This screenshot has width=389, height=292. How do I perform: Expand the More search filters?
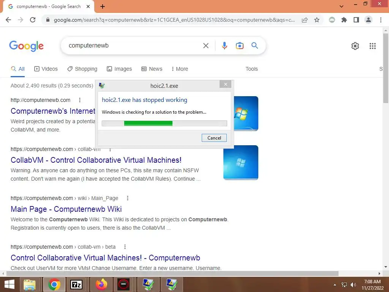[180, 69]
